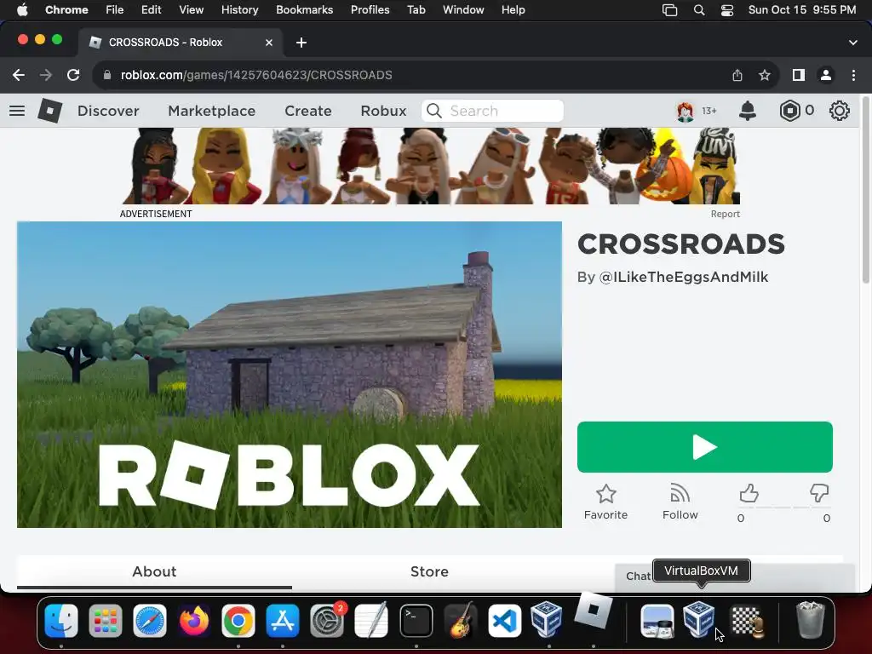Open the Trash in the Dock

click(x=811, y=620)
